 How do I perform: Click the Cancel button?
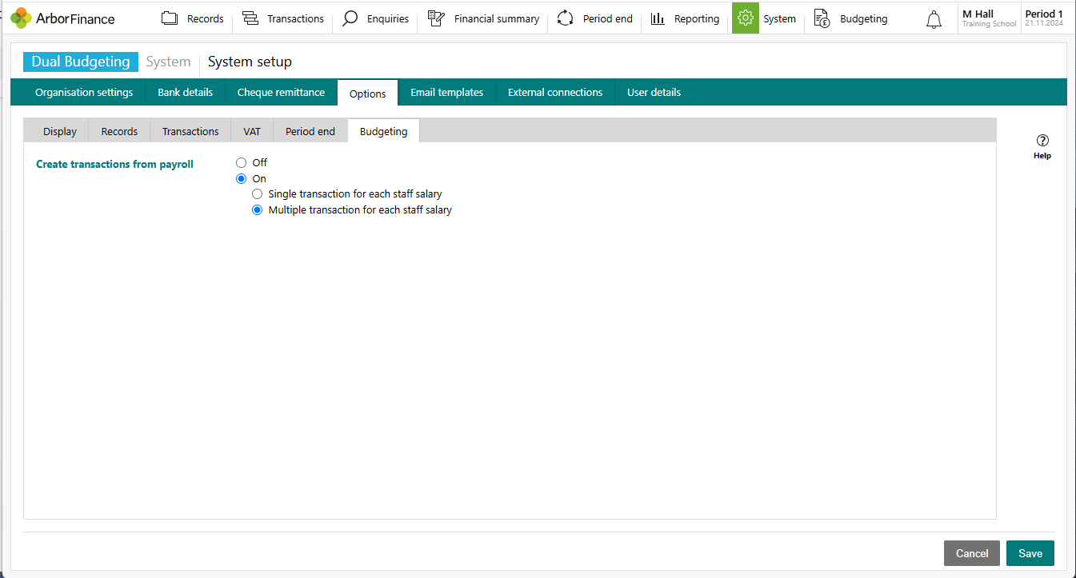tap(971, 553)
